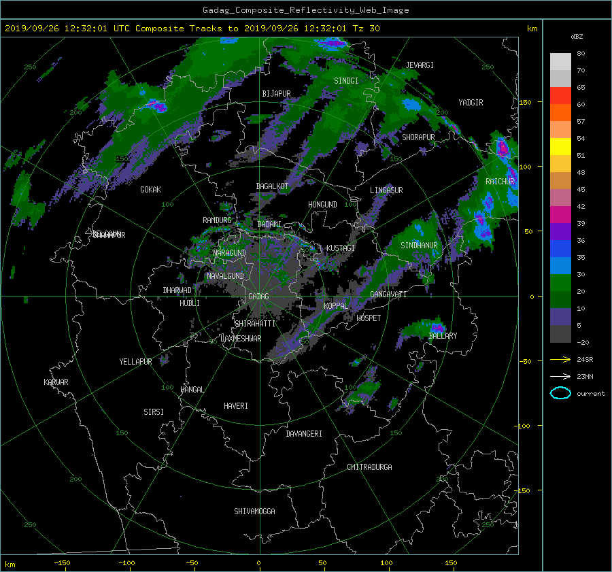Image resolution: width=612 pixels, height=572 pixels.
Task: Click the white 23MN track arrow in legend
Action: 560,376
